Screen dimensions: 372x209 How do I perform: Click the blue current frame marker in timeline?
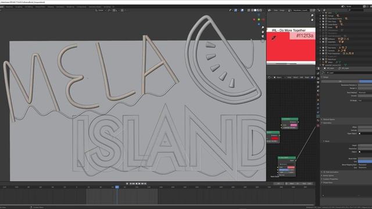click(117, 187)
